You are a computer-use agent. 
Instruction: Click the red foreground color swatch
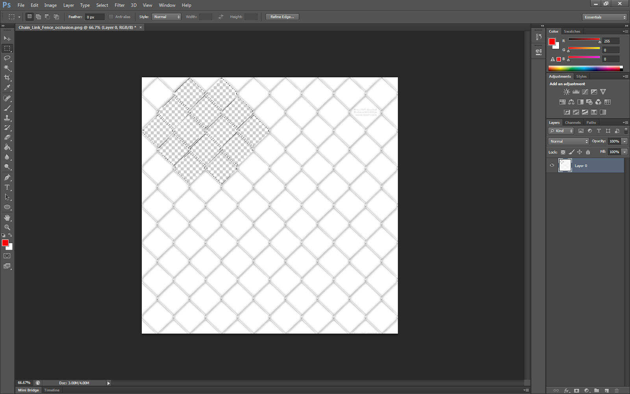tap(6, 243)
